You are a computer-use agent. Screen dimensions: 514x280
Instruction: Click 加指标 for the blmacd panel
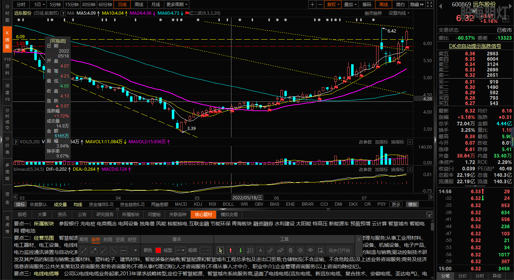(x=381, y=169)
